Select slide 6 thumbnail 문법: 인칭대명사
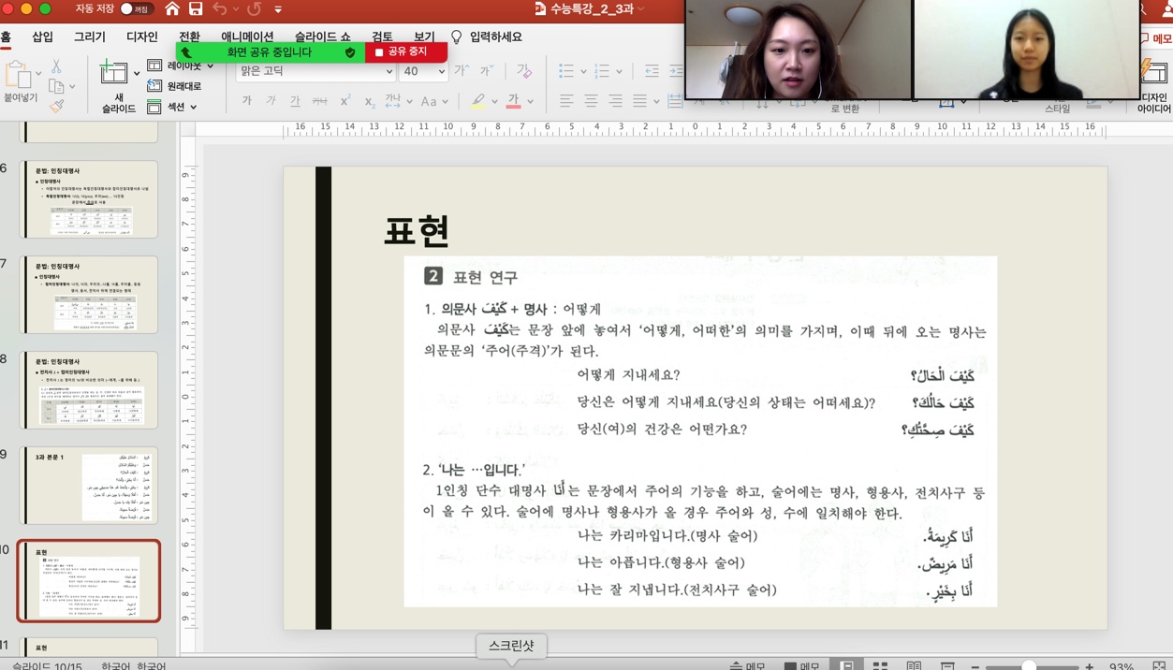 tap(90, 198)
